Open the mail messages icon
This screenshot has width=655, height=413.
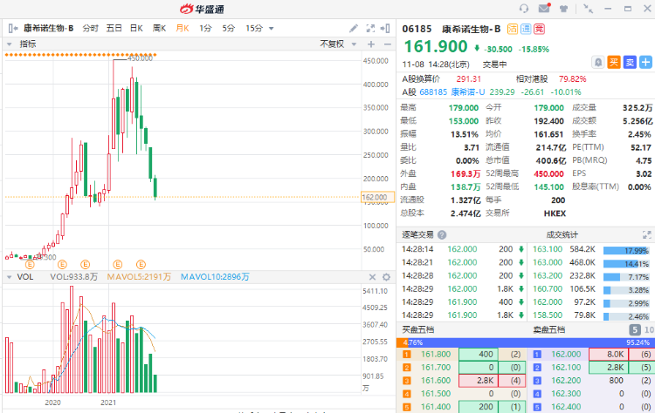click(x=544, y=8)
